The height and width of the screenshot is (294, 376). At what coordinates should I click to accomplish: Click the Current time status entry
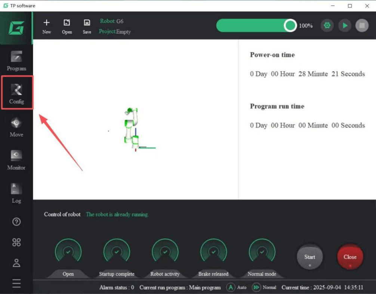point(322,287)
